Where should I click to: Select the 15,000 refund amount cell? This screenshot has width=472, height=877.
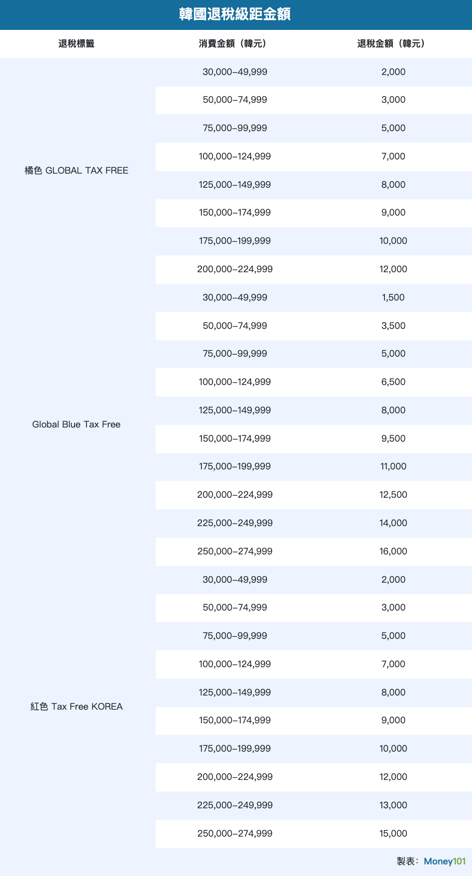393,833
